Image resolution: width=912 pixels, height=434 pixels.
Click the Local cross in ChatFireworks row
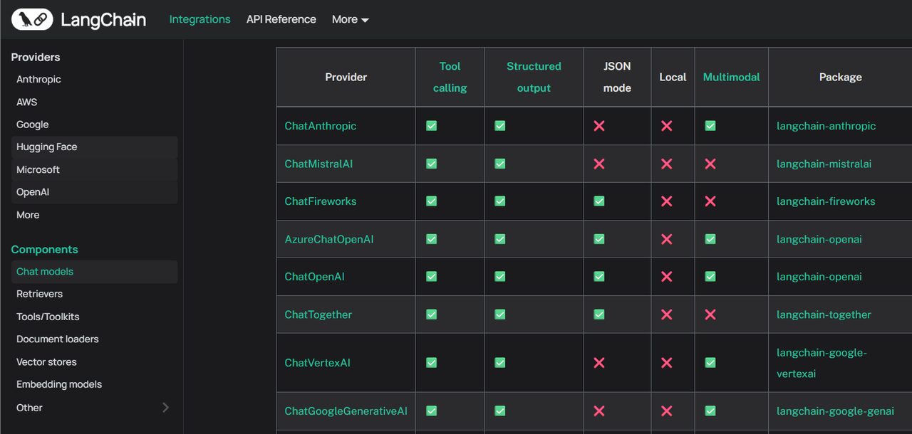coord(667,201)
